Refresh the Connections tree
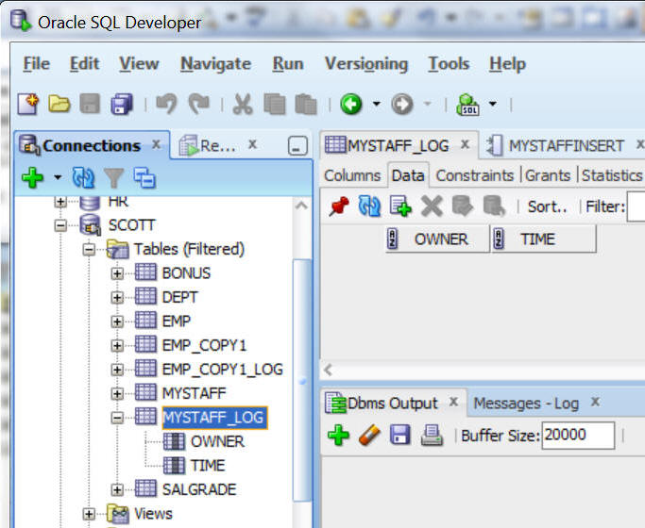Image resolution: width=645 pixels, height=528 pixels. (83, 178)
